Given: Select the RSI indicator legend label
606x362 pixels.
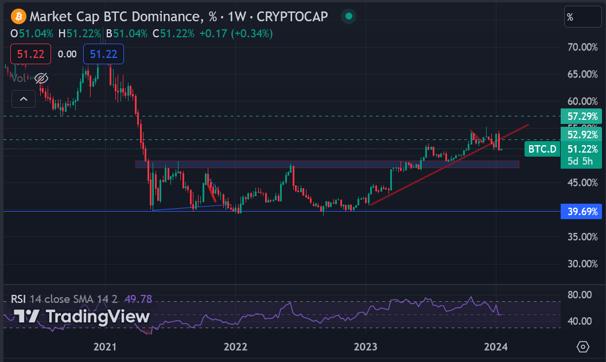Looking at the screenshot, I should pyautogui.click(x=18, y=299).
